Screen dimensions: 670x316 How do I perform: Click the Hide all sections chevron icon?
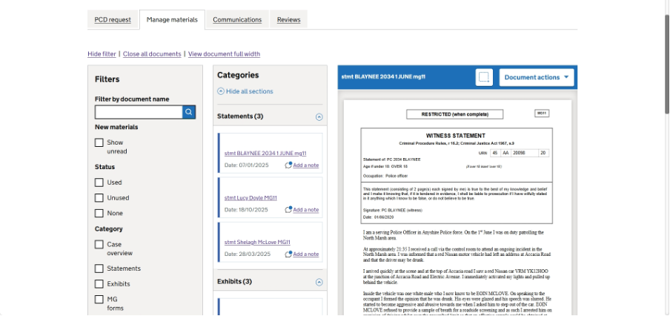click(x=220, y=91)
